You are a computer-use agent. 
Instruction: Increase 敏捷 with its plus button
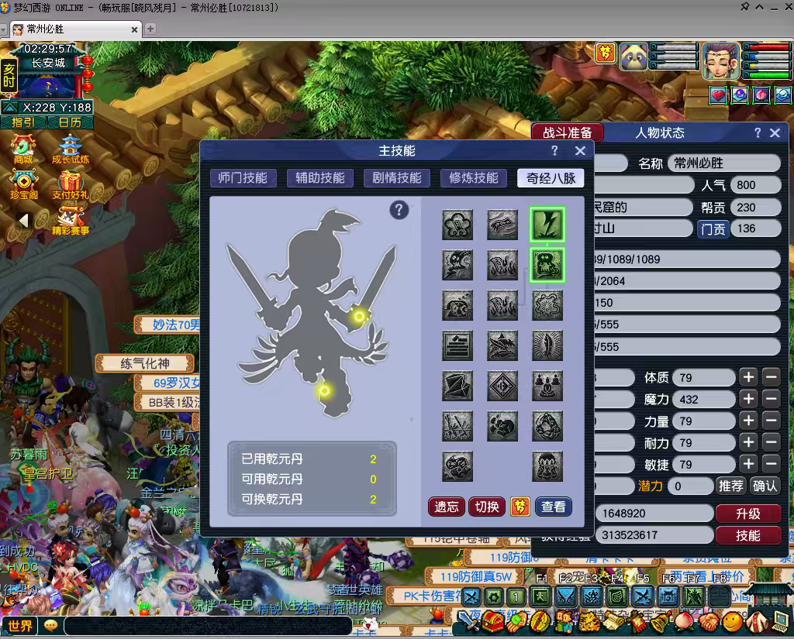pyautogui.click(x=748, y=464)
